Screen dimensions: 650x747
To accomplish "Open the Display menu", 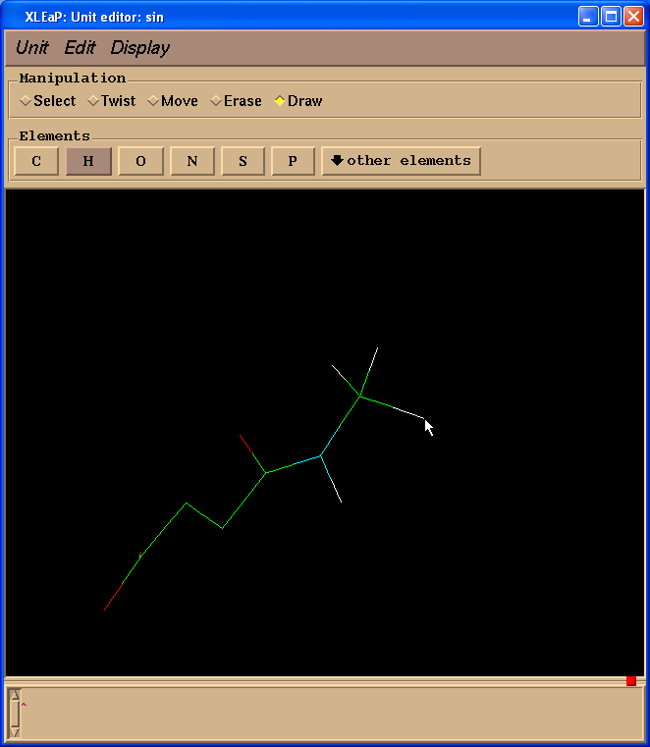I will (x=139, y=48).
